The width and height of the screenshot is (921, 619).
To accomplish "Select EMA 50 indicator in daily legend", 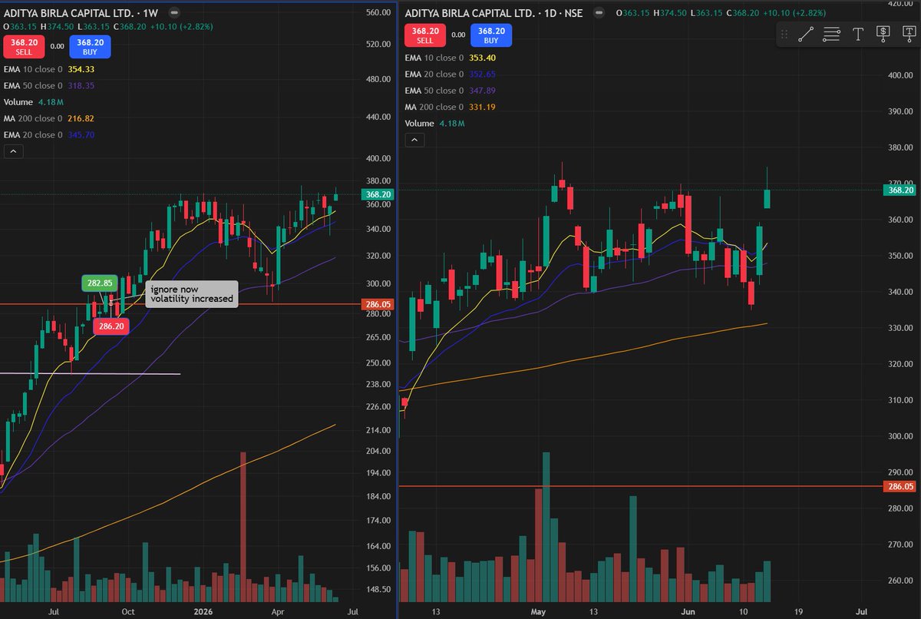I will tap(451, 91).
